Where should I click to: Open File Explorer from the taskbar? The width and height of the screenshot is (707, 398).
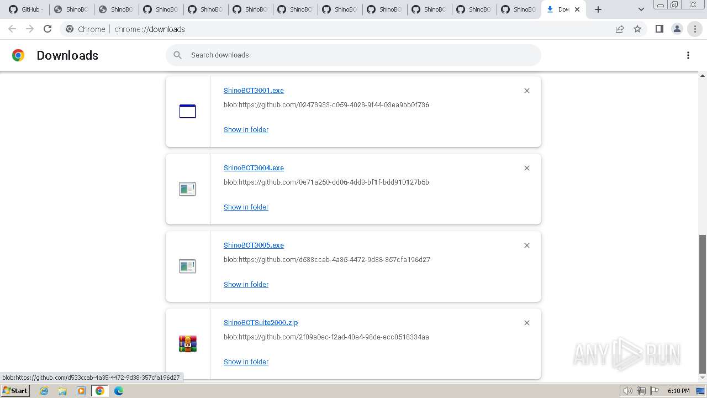[62, 391]
